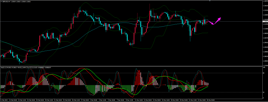Screen dimensions: 268x102
Task: Click the small triangle before GBPUSD,H4 title
Action: coord(1,2)
